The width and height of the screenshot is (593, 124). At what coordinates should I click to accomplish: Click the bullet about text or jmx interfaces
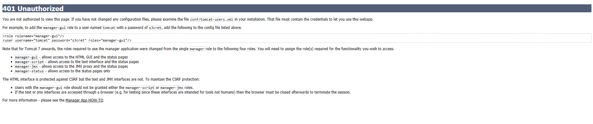tap(183, 92)
